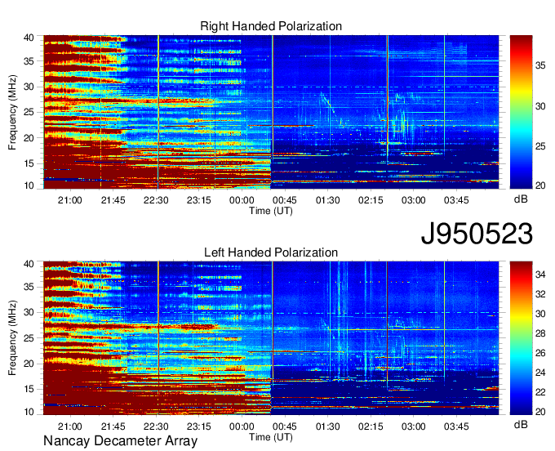Click the 00:00 tick label under the top plot
This screenshot has height=451, width=555.
[242, 200]
